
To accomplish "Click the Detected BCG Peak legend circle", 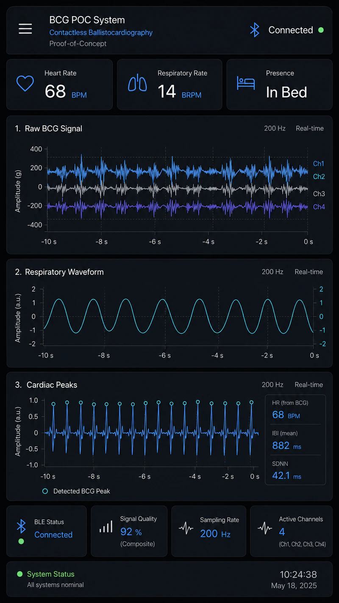I will [x=45, y=491].
